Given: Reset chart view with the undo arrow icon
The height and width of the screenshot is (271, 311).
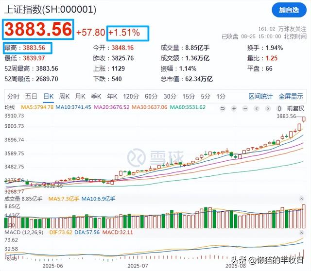Looking at the screenshot, I should pyautogui.click(x=223, y=109).
